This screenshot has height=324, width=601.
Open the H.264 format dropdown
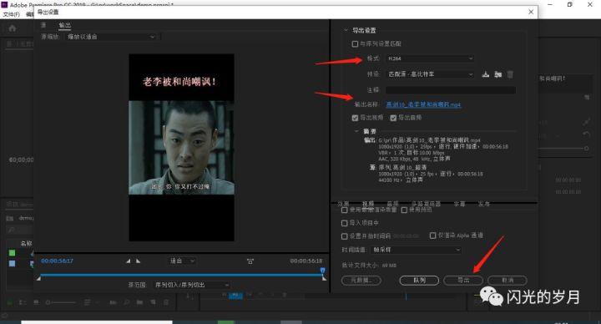[x=430, y=58]
